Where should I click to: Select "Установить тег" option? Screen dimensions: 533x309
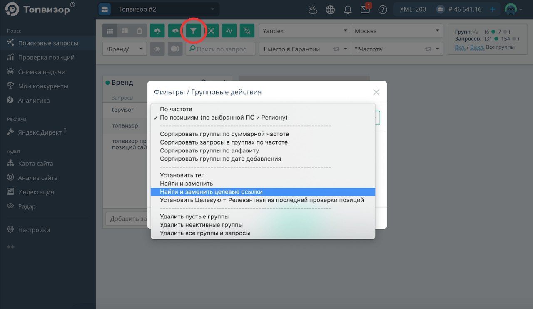(263, 175)
